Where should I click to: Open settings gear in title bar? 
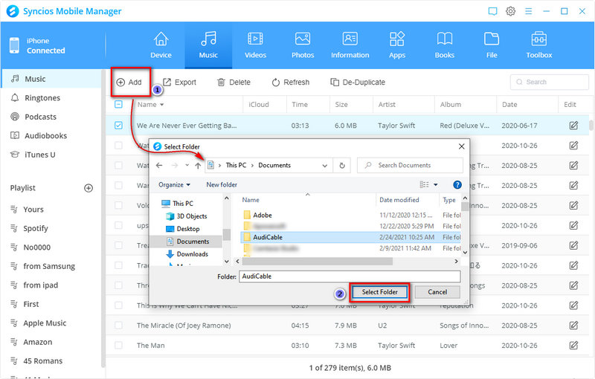point(510,11)
